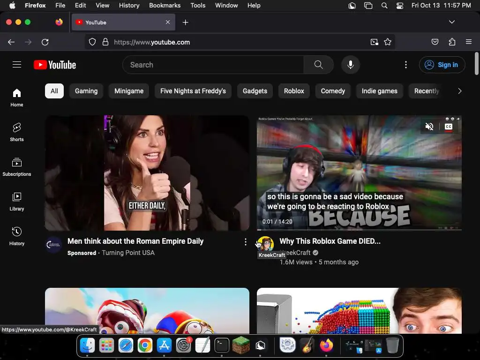Select the Comedy filter chip
This screenshot has height=360, width=480.
pos(333,91)
